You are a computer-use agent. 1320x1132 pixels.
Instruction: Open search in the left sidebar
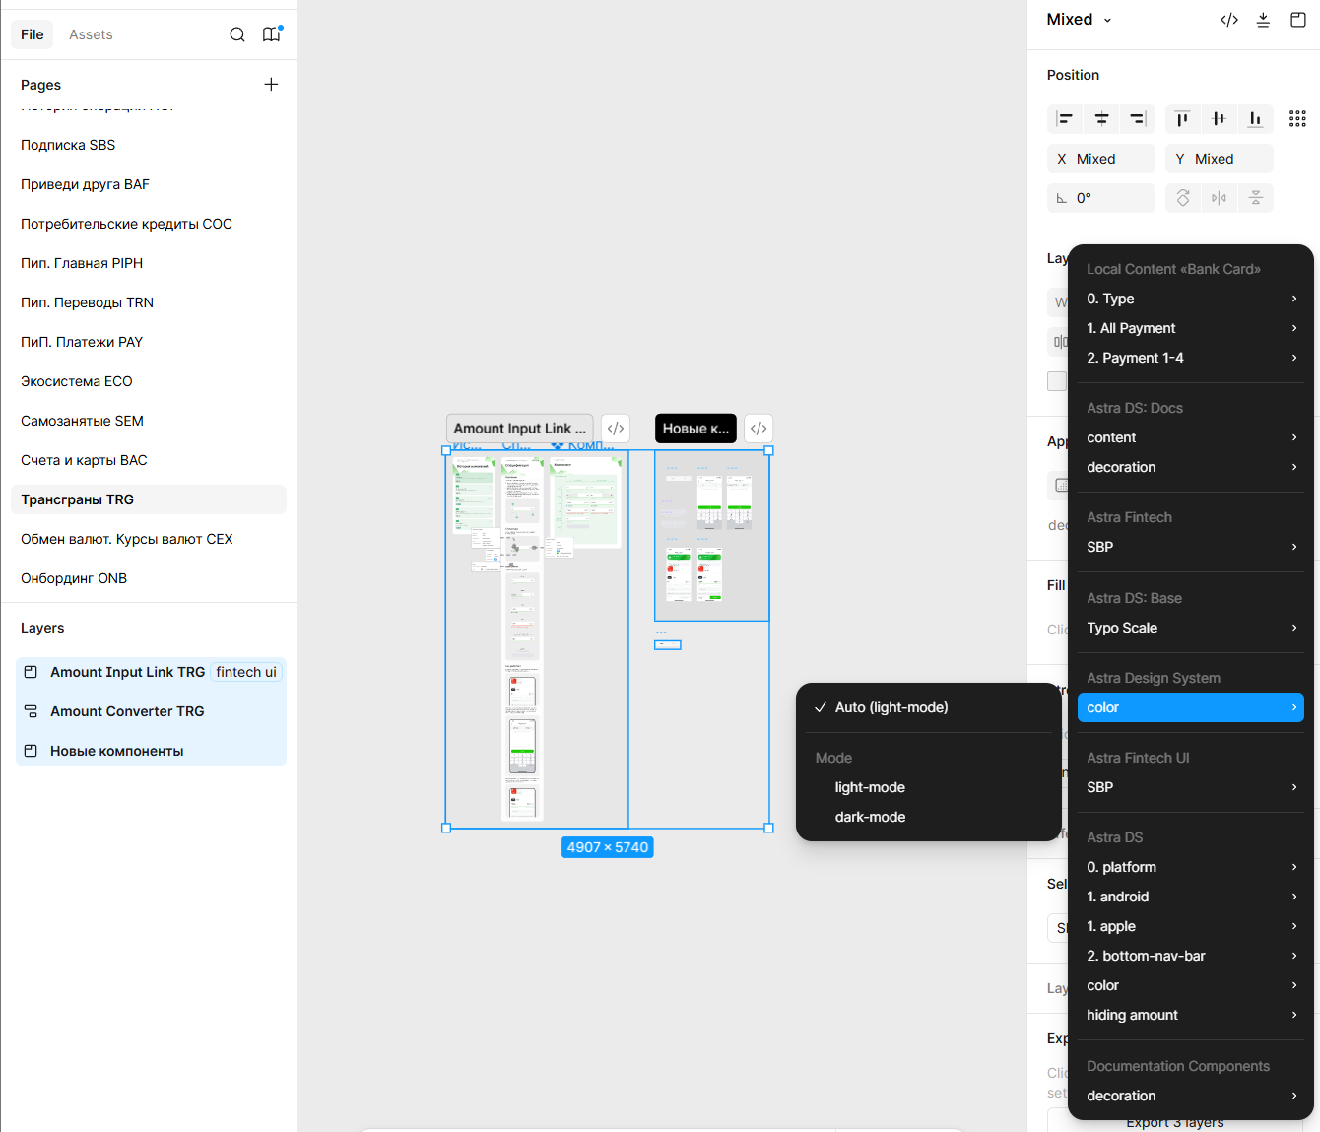click(237, 34)
